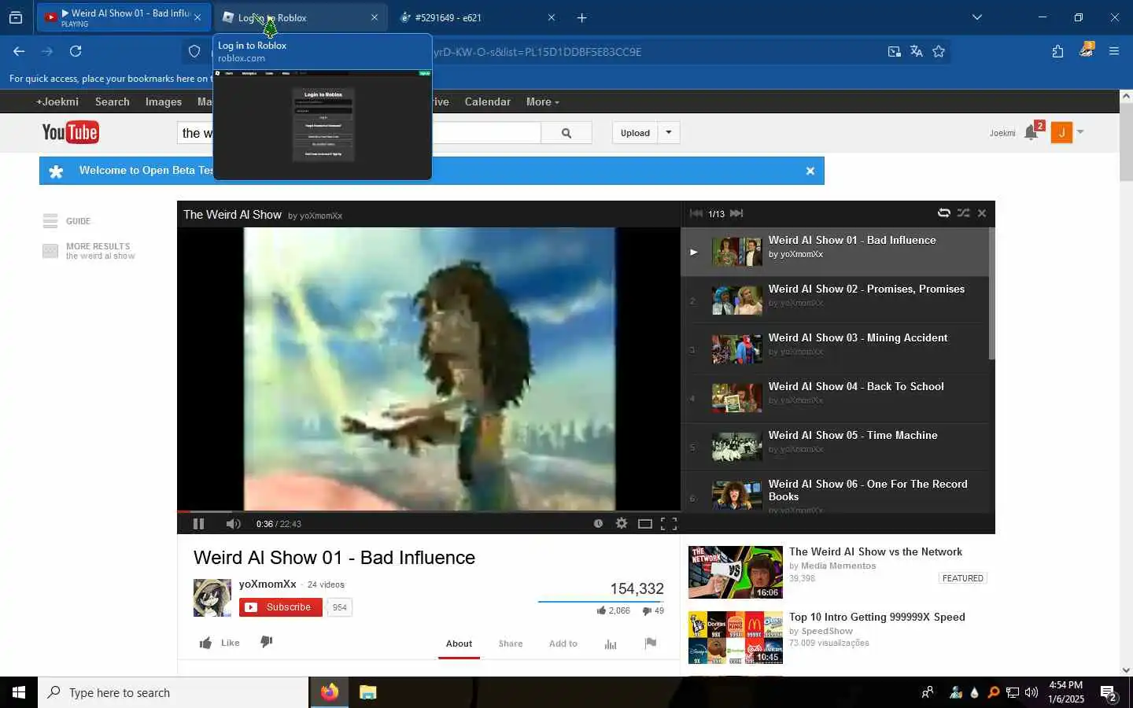Screen dimensions: 1133x708
Task: Mute the video volume icon
Action: click(233, 523)
